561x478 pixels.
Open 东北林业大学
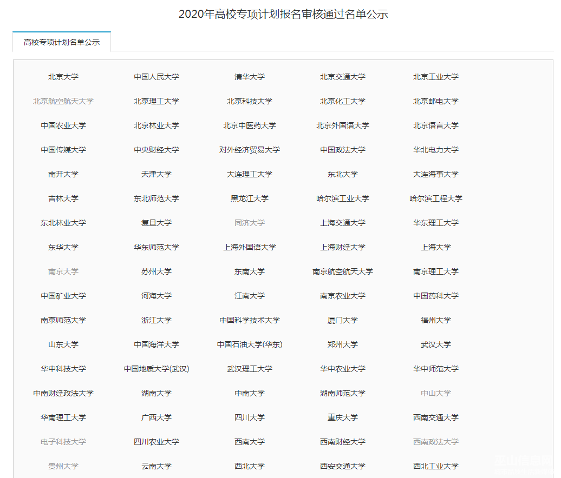pyautogui.click(x=63, y=223)
